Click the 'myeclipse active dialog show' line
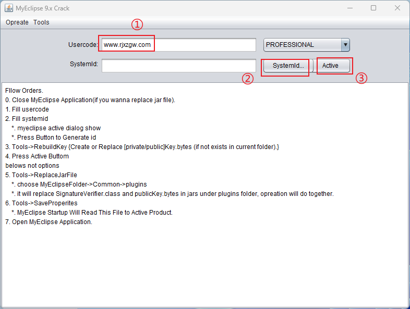The height and width of the screenshot is (309, 410). click(x=56, y=128)
